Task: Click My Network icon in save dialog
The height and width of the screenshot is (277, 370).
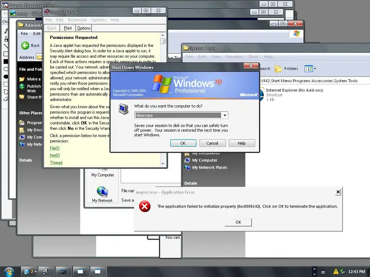Action: 102,194
